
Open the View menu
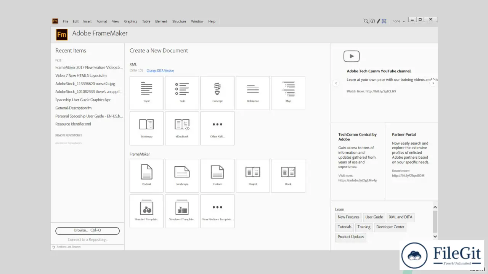116,21
